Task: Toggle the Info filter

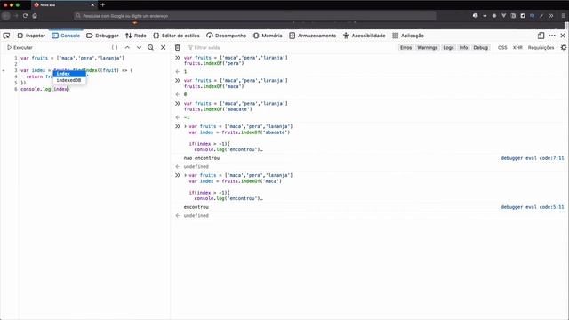Action: point(463,47)
